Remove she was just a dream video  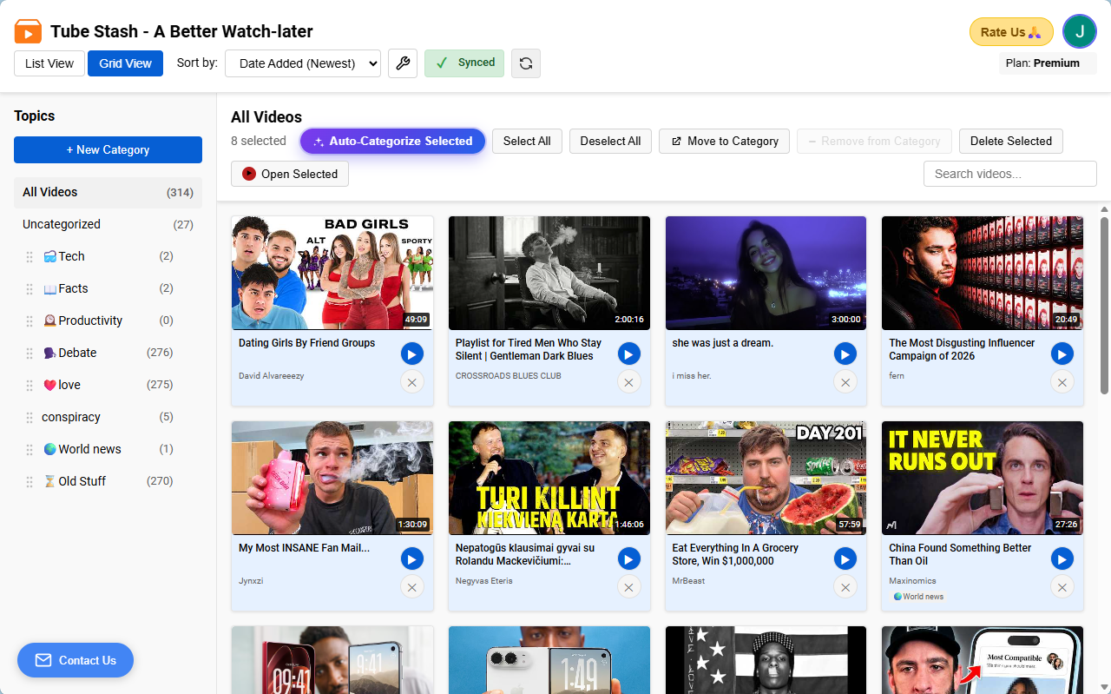click(x=845, y=382)
